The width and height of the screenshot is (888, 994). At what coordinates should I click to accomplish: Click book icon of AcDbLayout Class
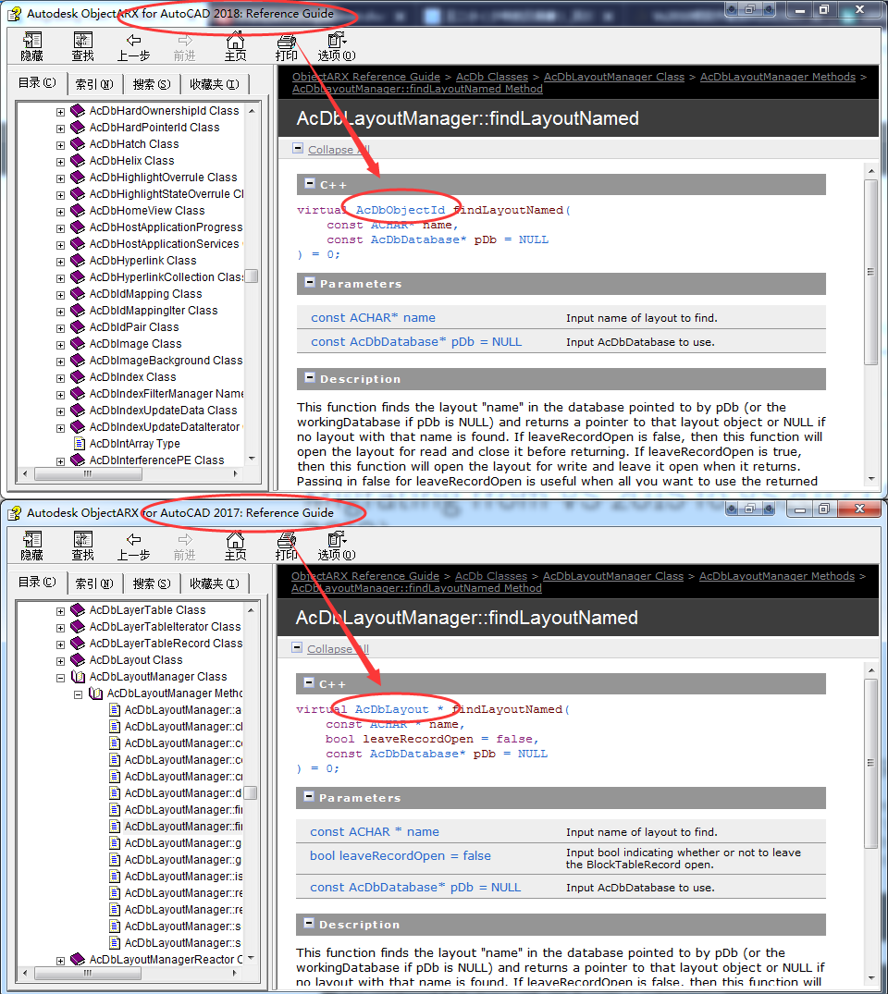pyautogui.click(x=78, y=660)
